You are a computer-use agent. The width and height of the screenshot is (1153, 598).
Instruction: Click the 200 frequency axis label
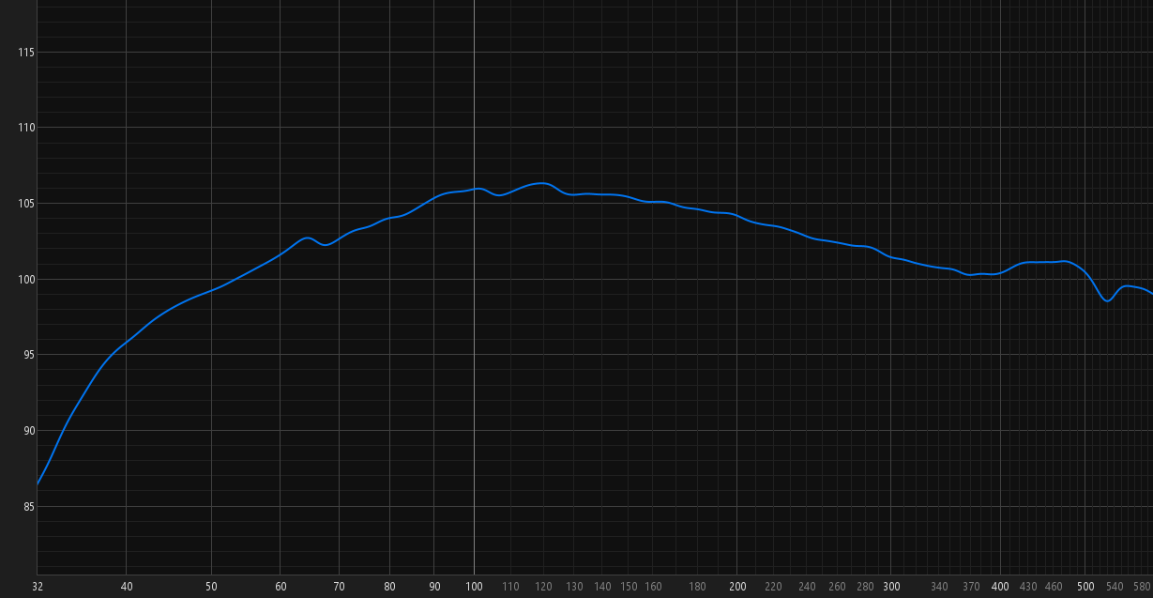click(737, 587)
